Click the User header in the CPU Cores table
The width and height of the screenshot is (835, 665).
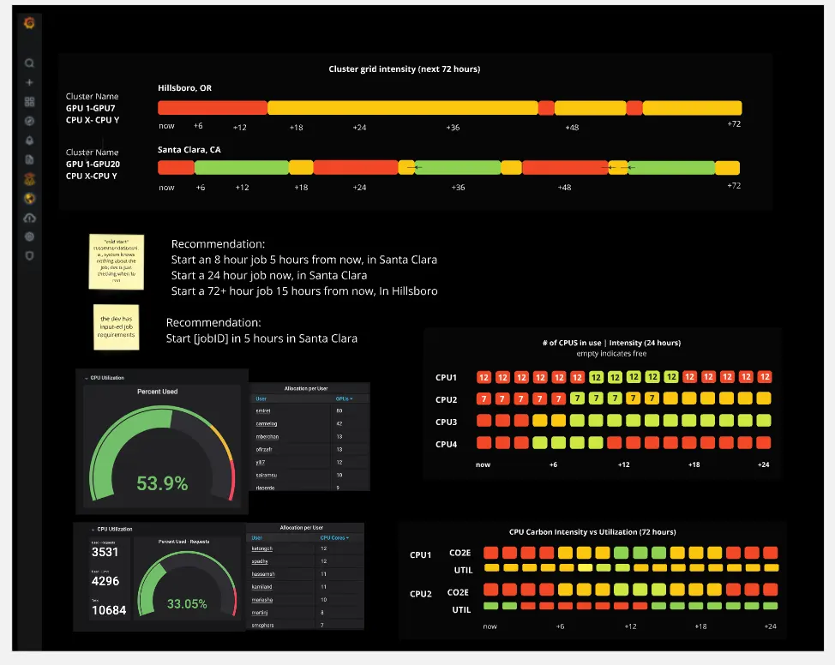tap(256, 538)
